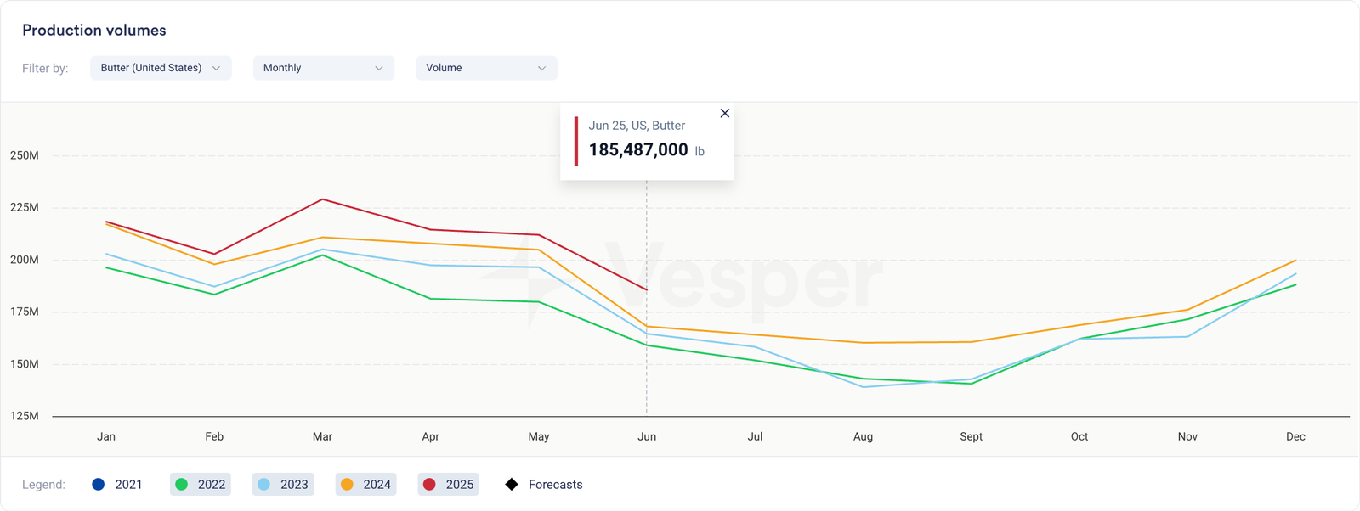Disable the 2024 series in legend
This screenshot has width=1360, height=511.
(x=366, y=485)
